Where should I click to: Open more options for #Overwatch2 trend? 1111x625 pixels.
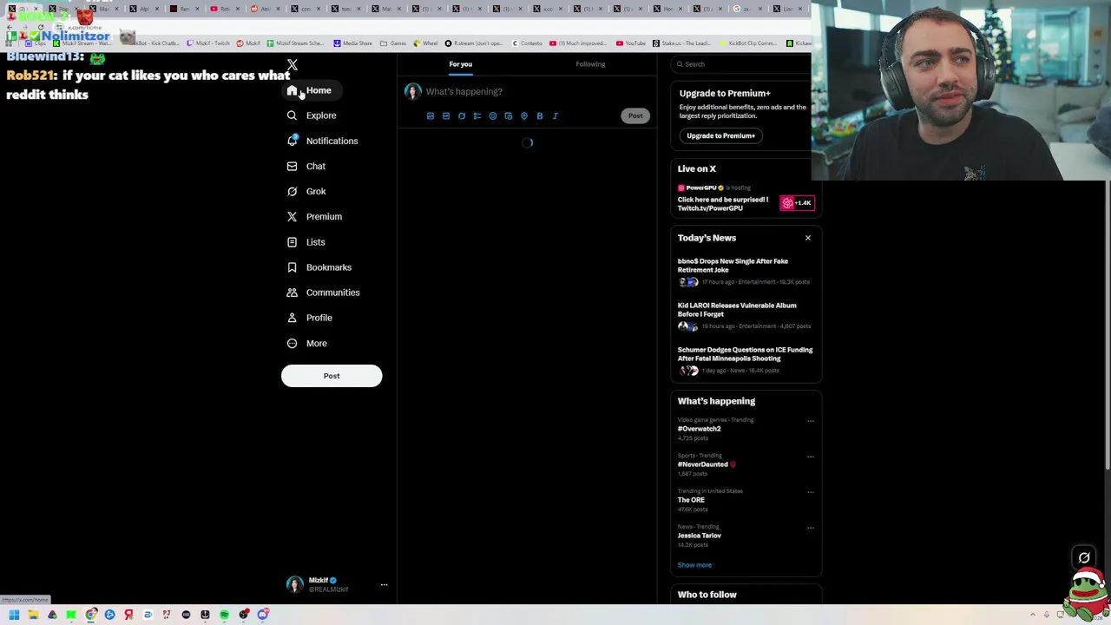[x=811, y=421]
